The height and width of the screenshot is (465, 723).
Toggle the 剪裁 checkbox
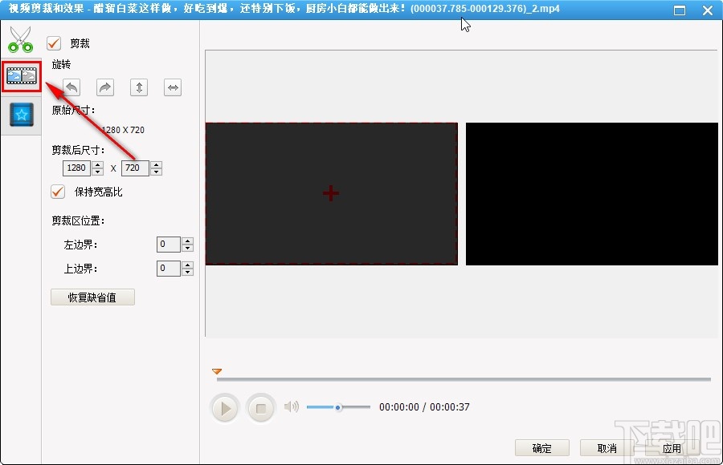coord(54,43)
